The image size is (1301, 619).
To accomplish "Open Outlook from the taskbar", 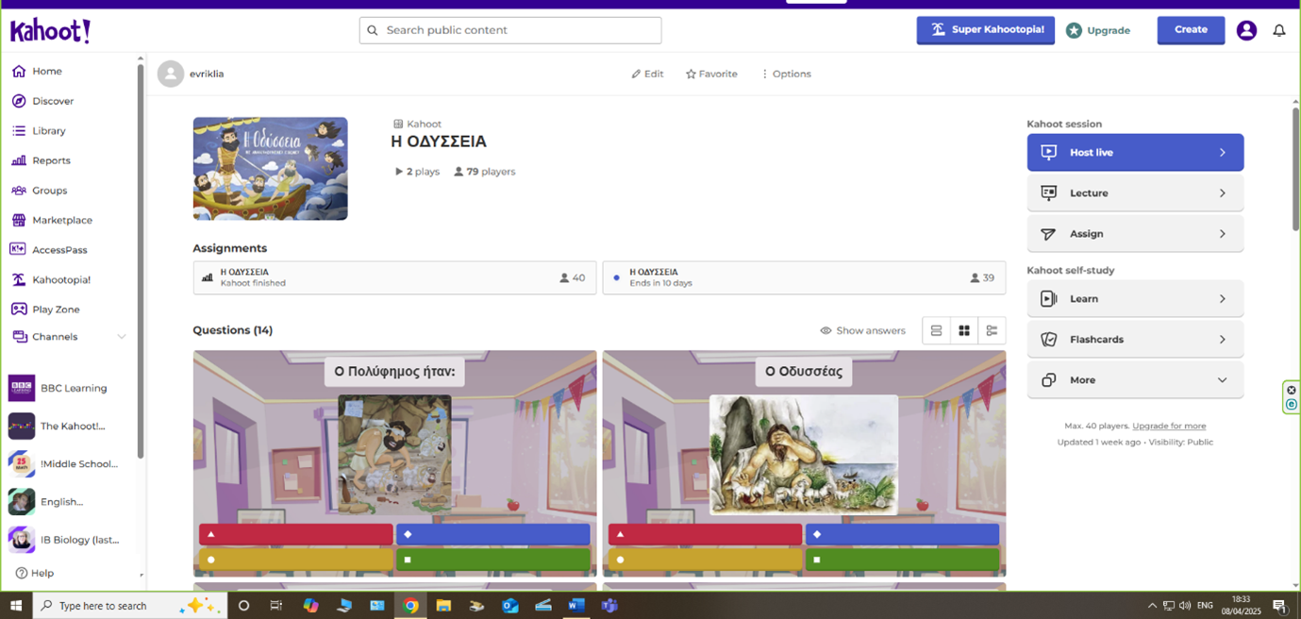I will (510, 606).
